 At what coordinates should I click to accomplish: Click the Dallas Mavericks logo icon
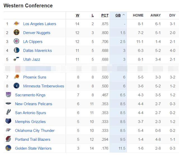17,50
